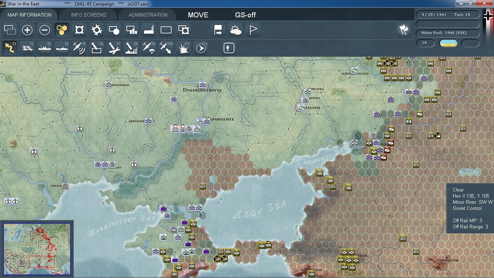Click the crossed flags icon

pos(404,30)
